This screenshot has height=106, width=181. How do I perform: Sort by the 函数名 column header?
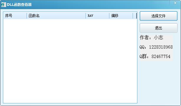click(56, 16)
